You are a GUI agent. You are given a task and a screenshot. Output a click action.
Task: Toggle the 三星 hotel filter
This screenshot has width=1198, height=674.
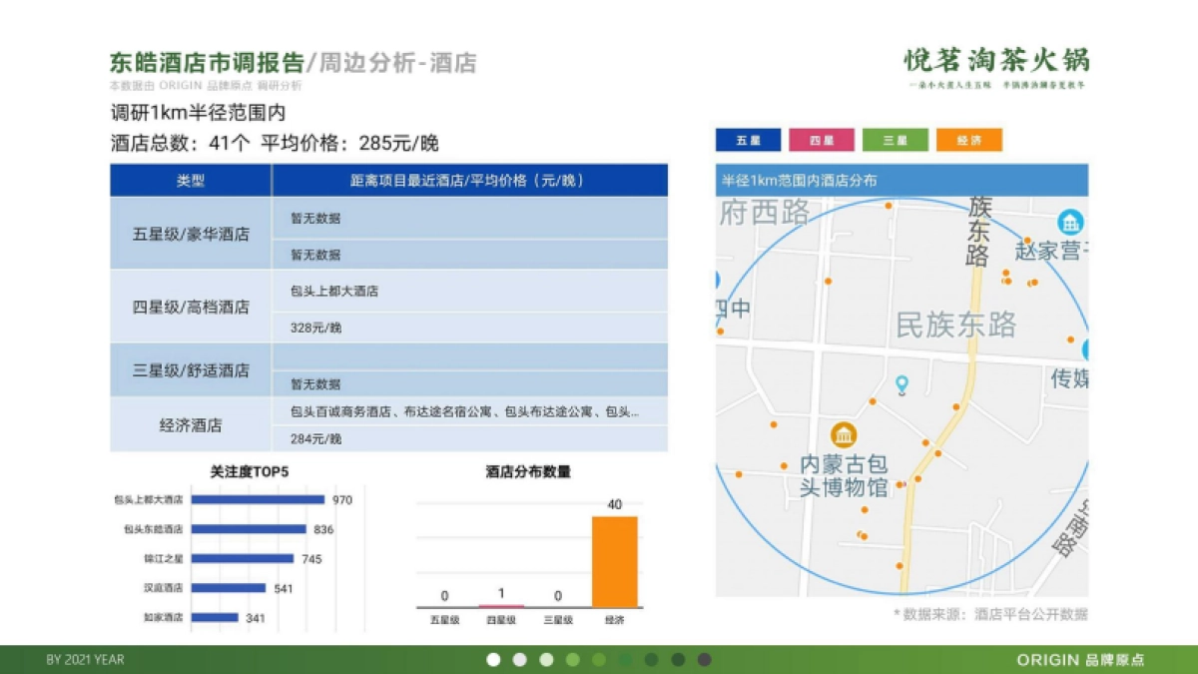tap(895, 139)
